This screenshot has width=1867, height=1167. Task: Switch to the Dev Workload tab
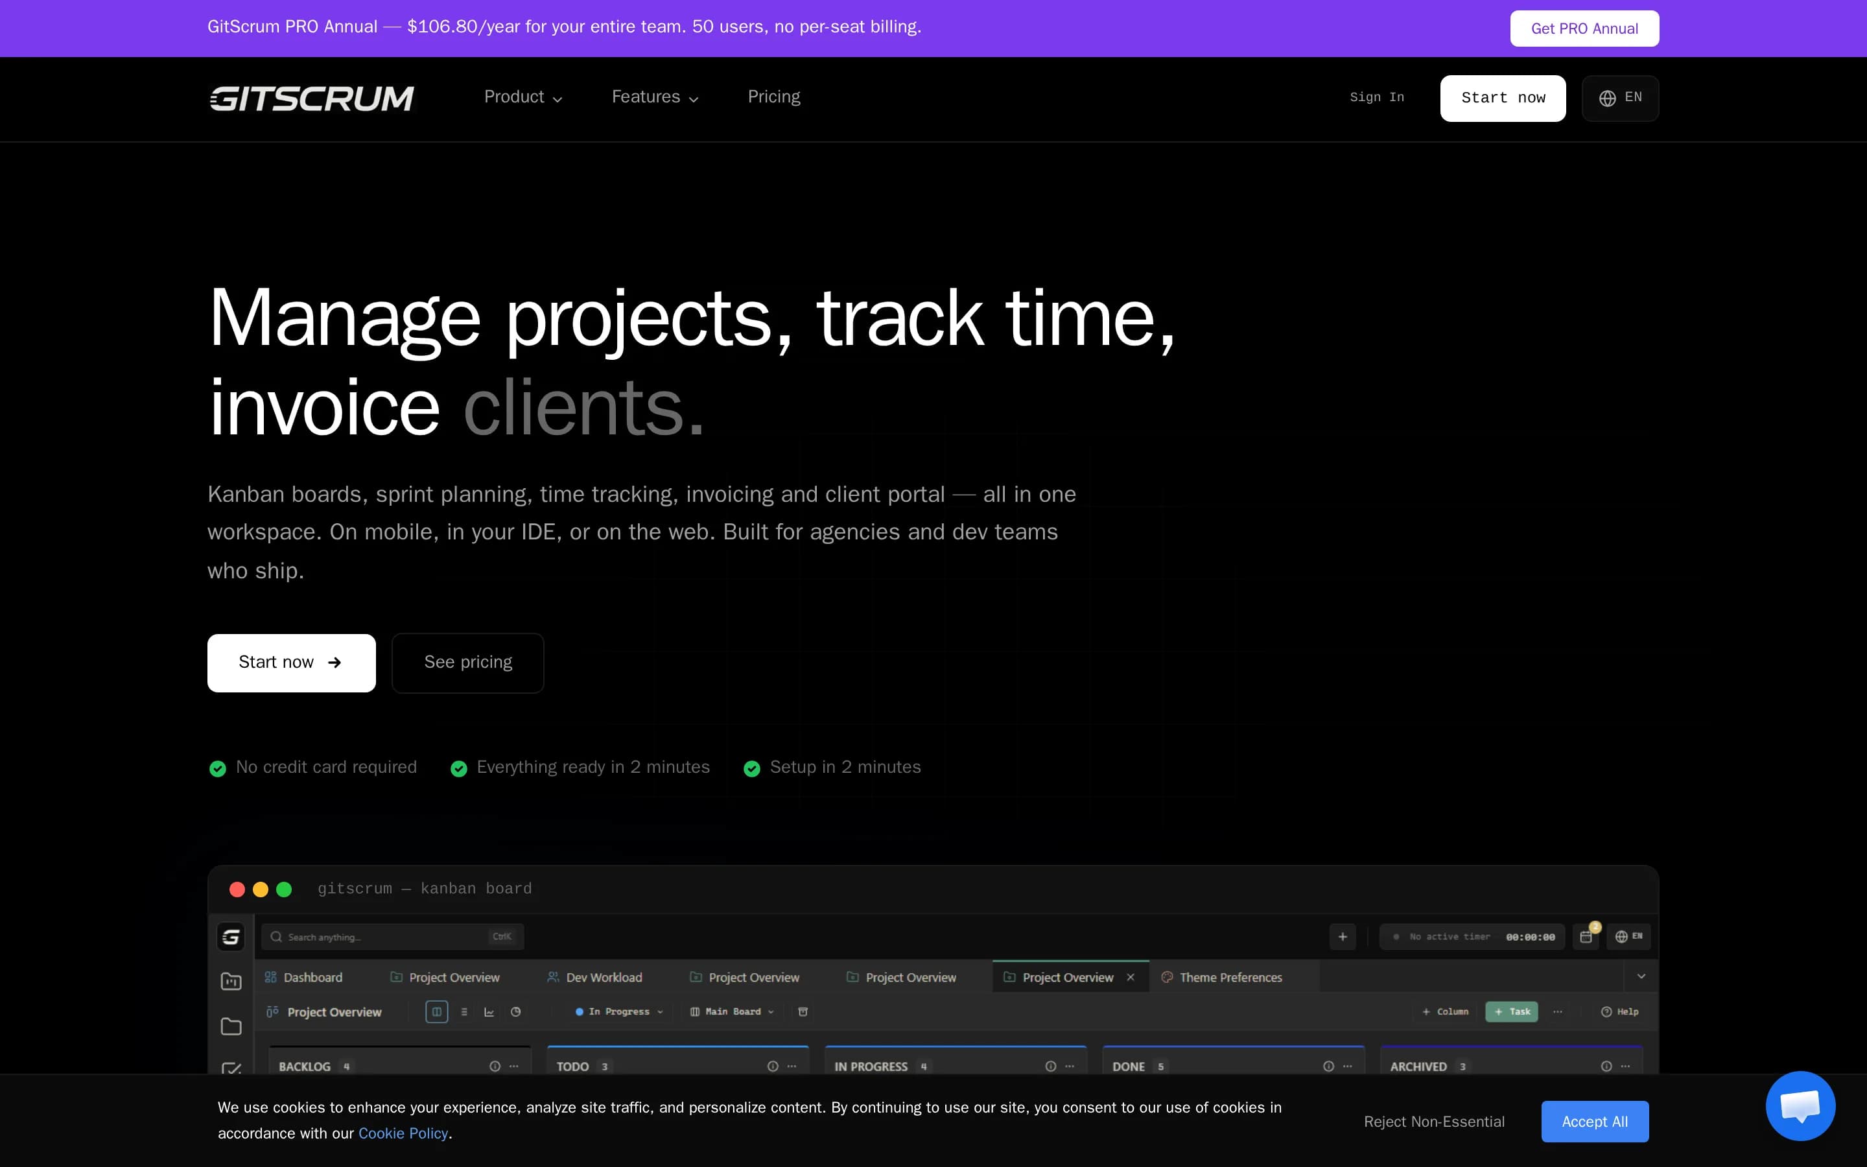pyautogui.click(x=594, y=977)
